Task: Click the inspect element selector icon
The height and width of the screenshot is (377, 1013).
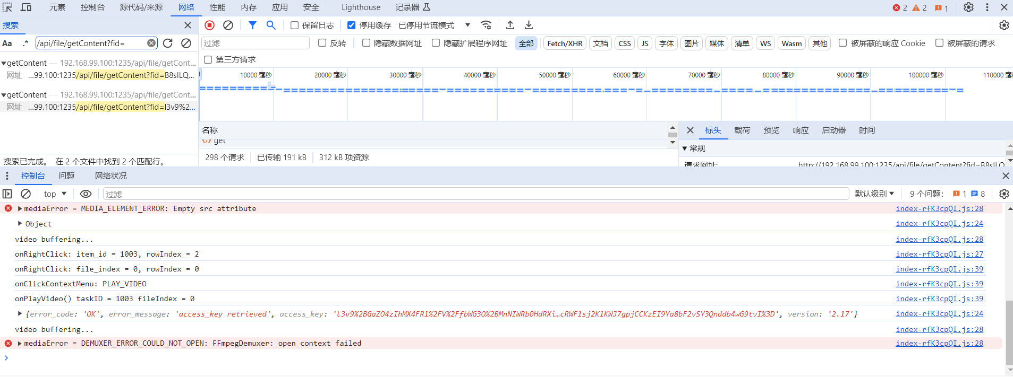Action: pyautogui.click(x=7, y=7)
